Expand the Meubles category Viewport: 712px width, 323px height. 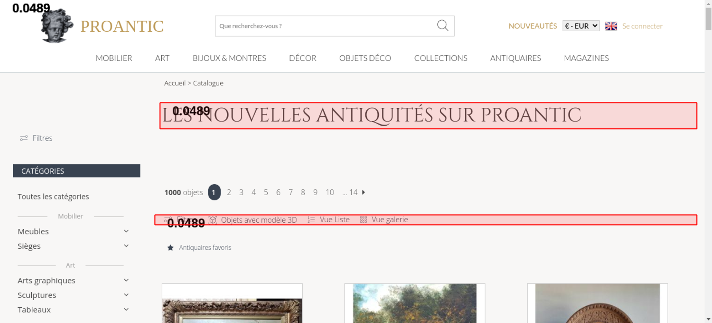tap(126, 231)
